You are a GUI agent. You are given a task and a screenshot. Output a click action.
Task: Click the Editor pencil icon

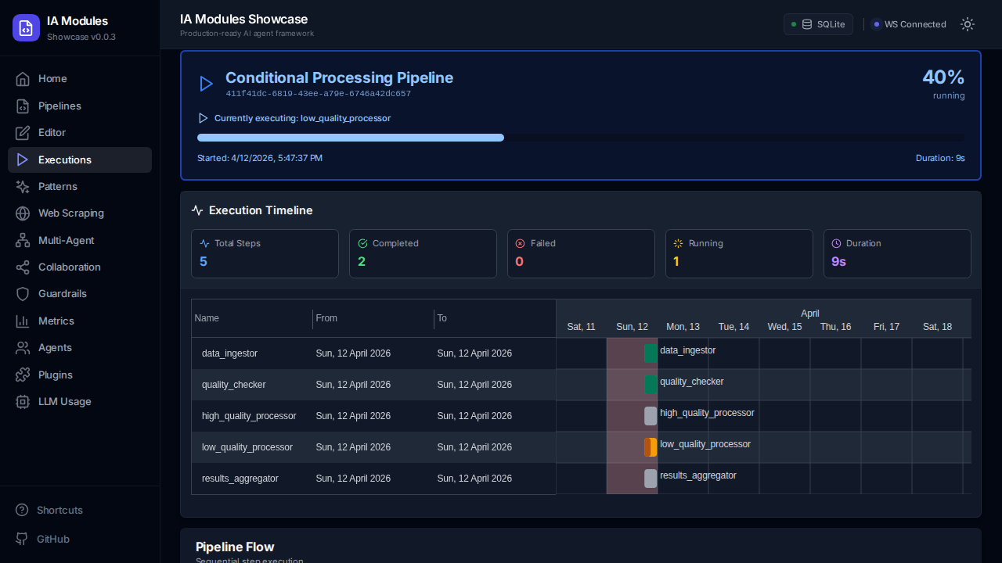tap(23, 133)
